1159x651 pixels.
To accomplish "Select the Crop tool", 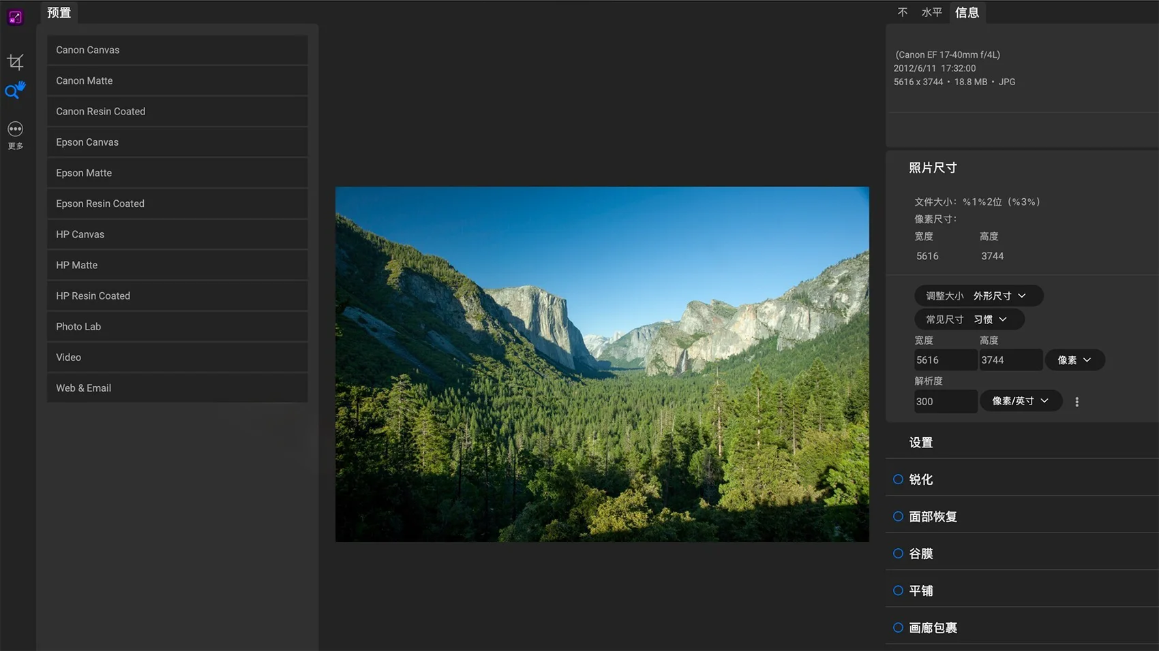I will 15,62.
